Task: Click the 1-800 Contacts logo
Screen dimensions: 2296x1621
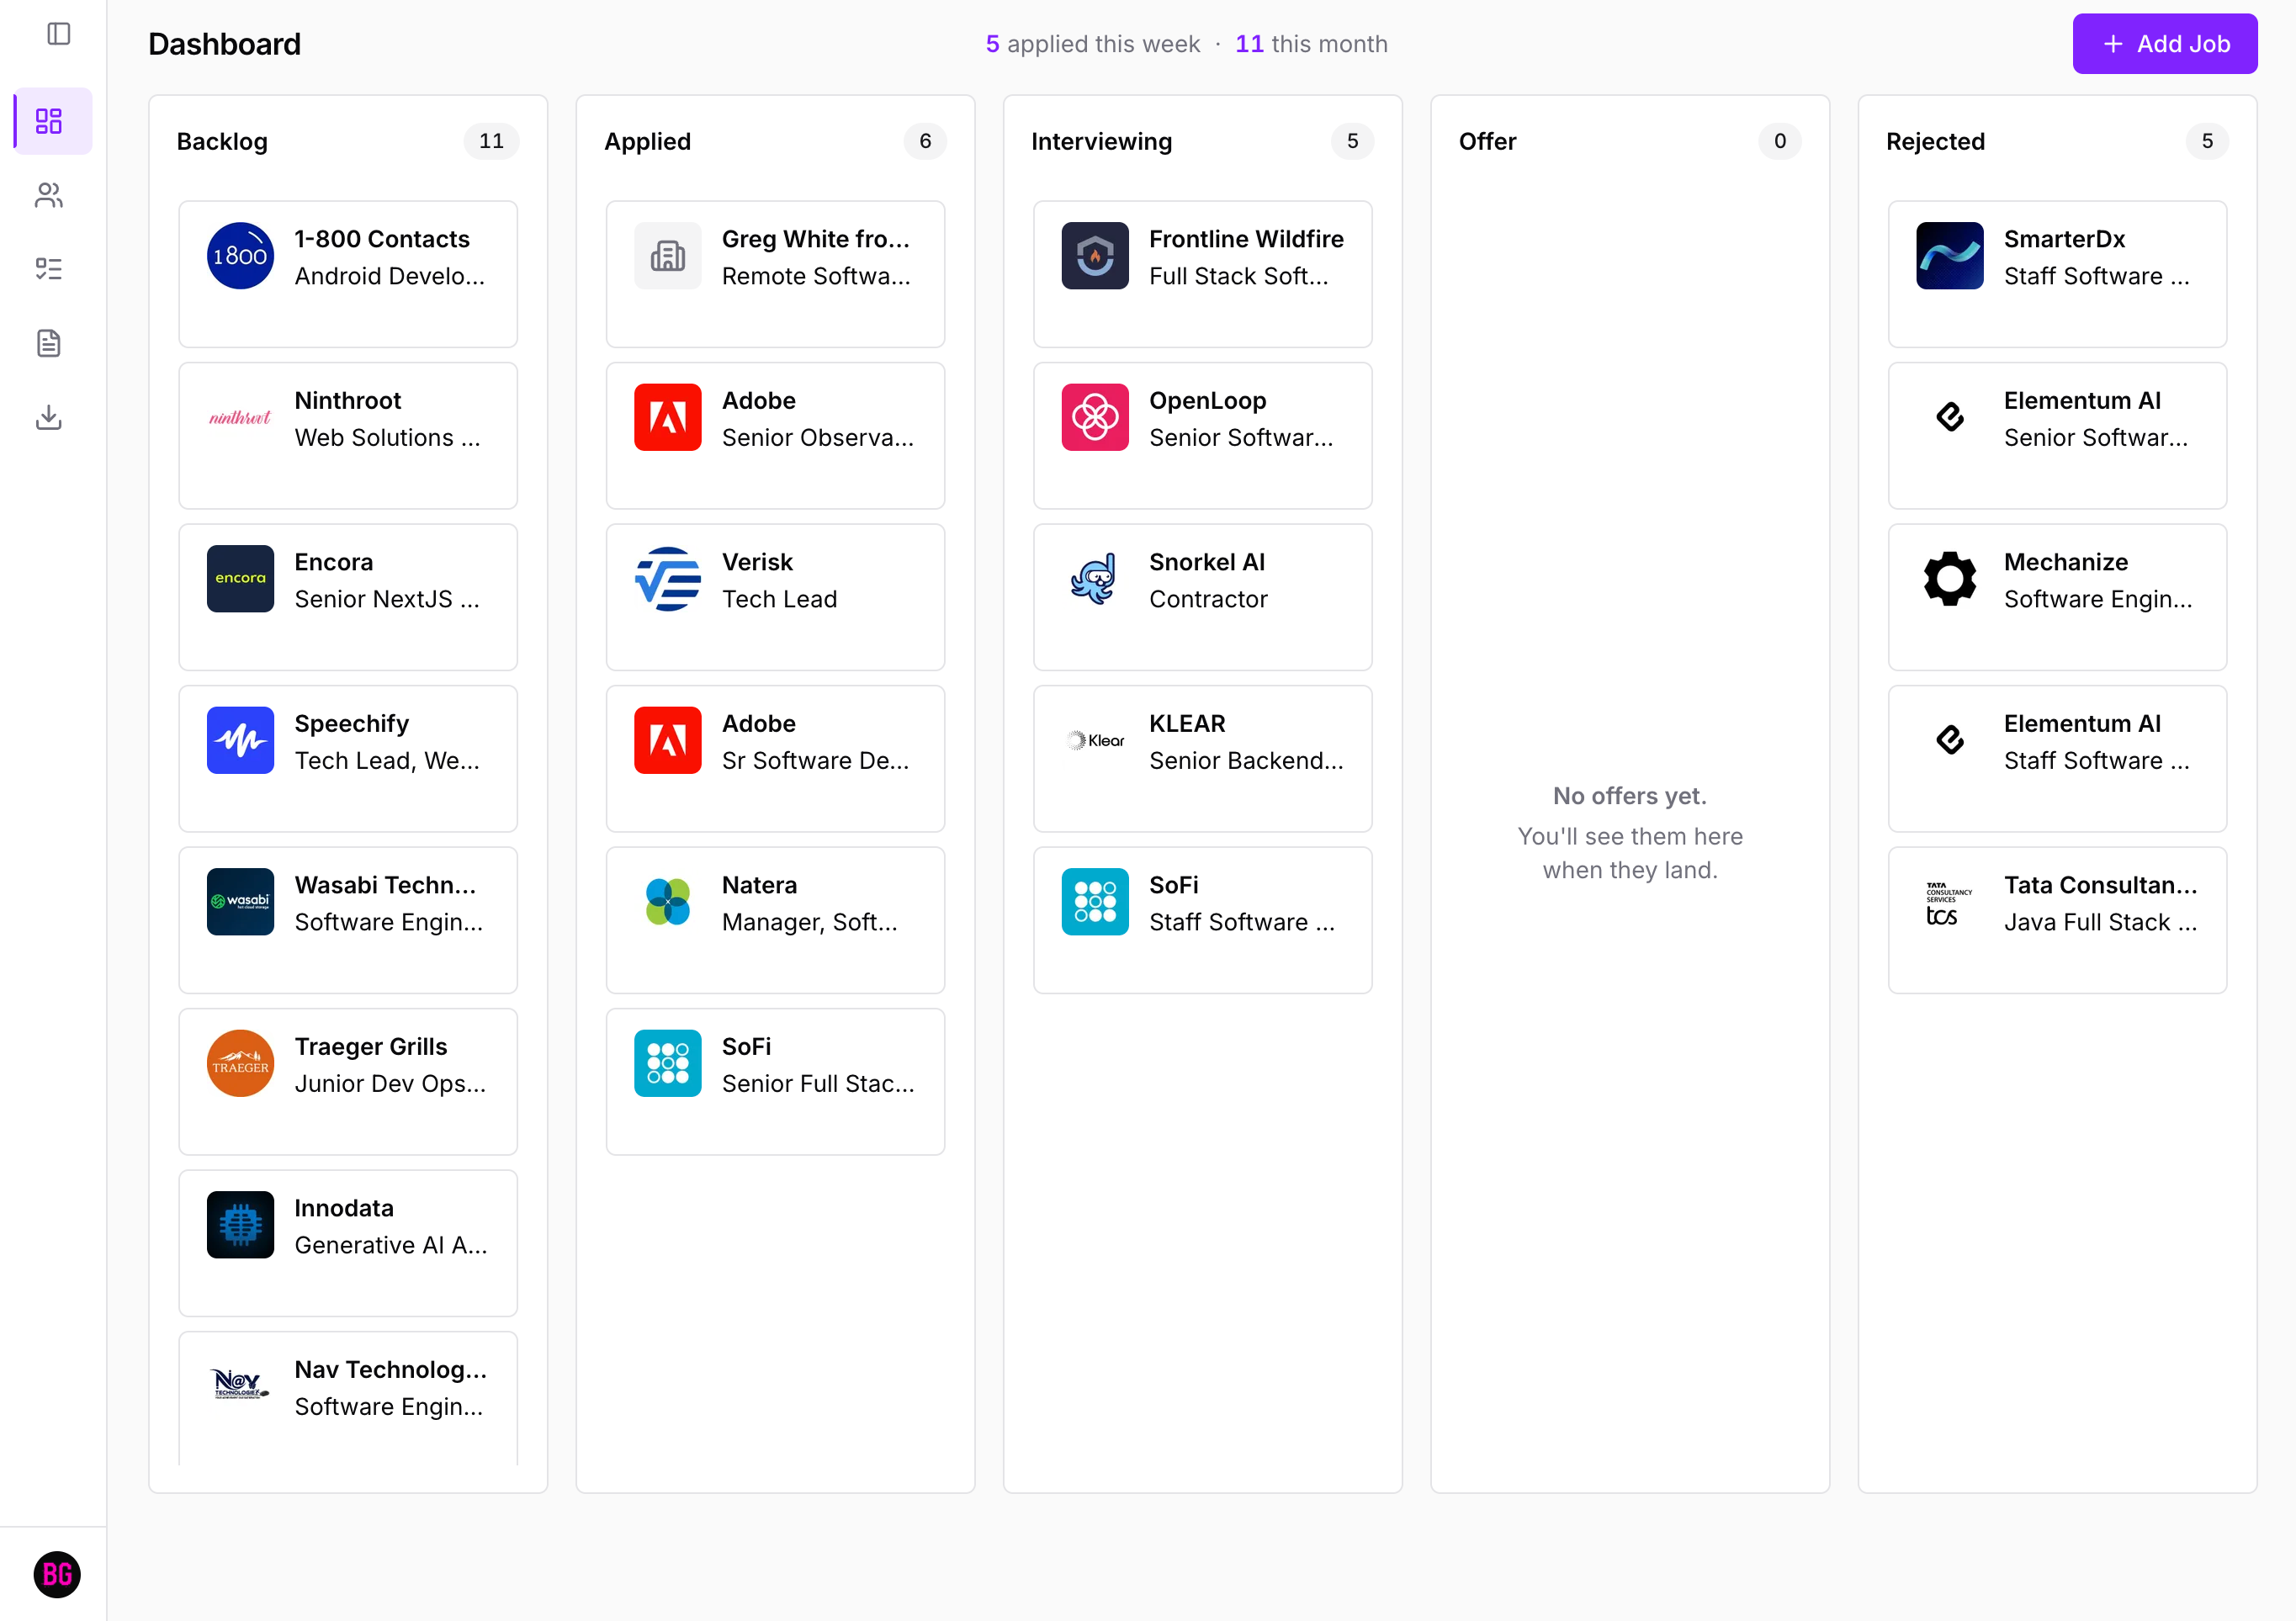Action: (x=240, y=256)
